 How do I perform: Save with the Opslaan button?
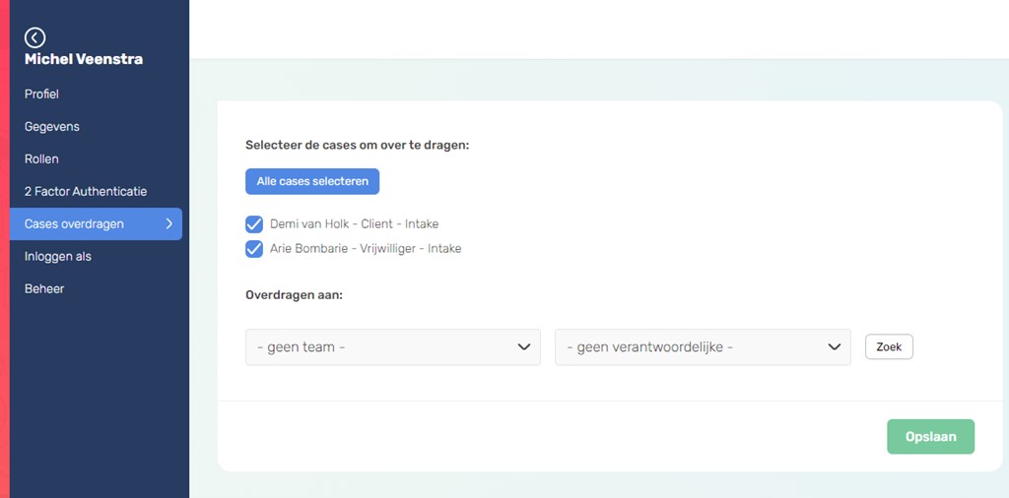point(930,437)
